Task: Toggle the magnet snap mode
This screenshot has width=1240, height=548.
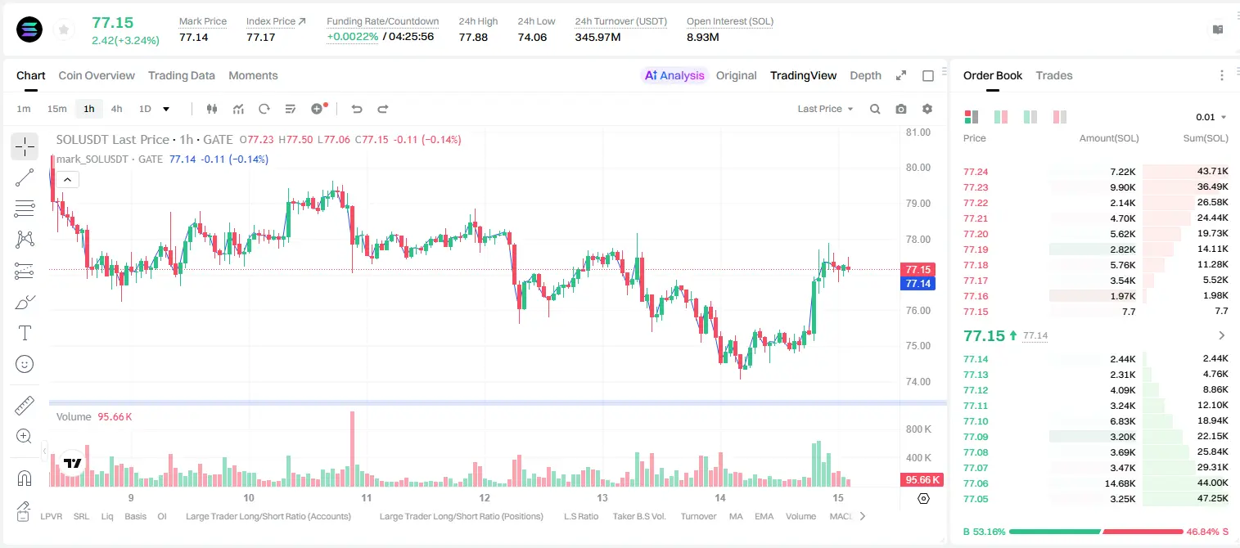Action: 25,478
